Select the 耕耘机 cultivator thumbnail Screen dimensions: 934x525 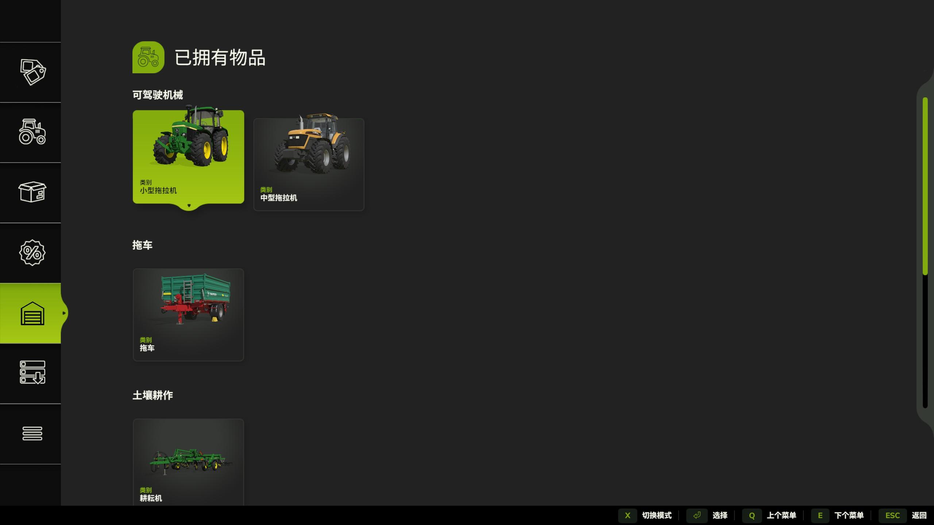pyautogui.click(x=188, y=463)
